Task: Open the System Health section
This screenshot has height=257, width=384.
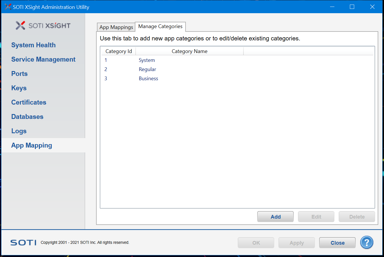Action: tap(33, 45)
